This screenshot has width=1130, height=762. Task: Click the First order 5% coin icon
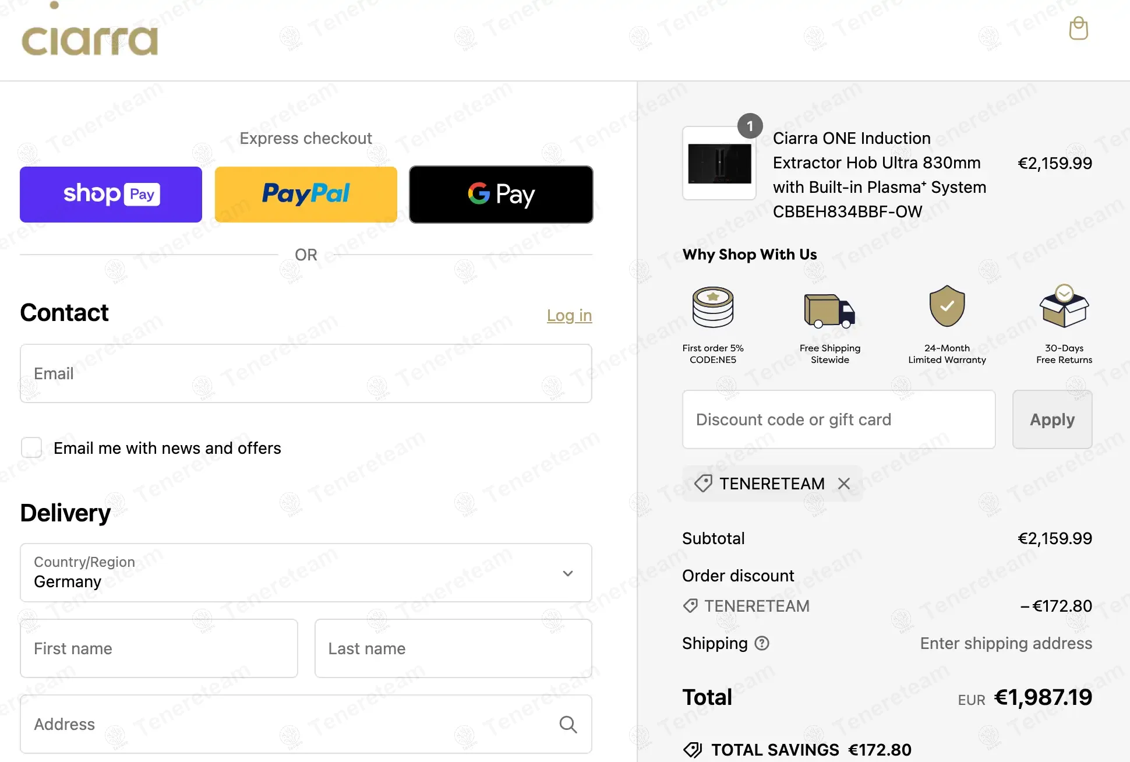(x=713, y=307)
